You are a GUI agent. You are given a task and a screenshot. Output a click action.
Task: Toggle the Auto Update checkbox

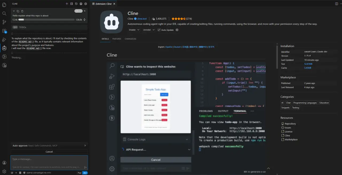click(x=159, y=30)
